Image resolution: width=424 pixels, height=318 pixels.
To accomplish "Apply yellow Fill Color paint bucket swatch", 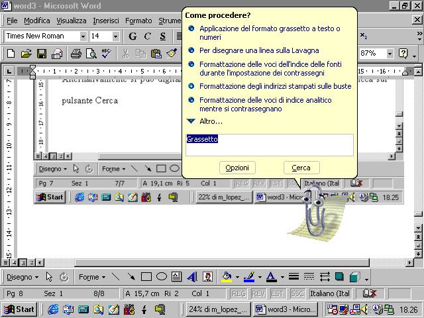I will pyautogui.click(x=227, y=277).
